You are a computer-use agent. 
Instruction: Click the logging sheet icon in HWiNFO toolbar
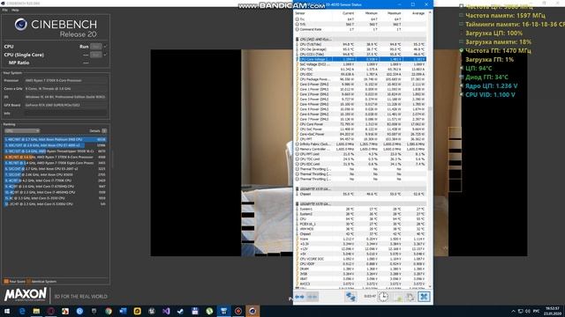pos(397,297)
